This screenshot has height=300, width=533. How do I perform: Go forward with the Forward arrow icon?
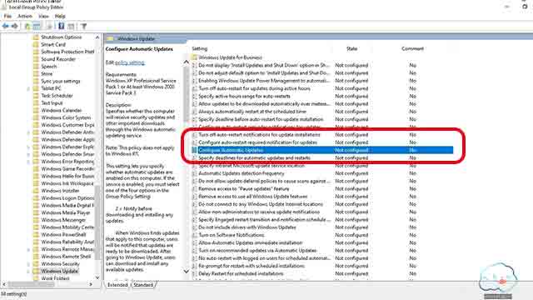15,26
